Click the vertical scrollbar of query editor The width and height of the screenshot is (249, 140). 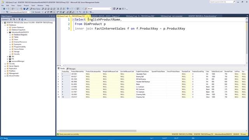pyautogui.click(x=247, y=38)
